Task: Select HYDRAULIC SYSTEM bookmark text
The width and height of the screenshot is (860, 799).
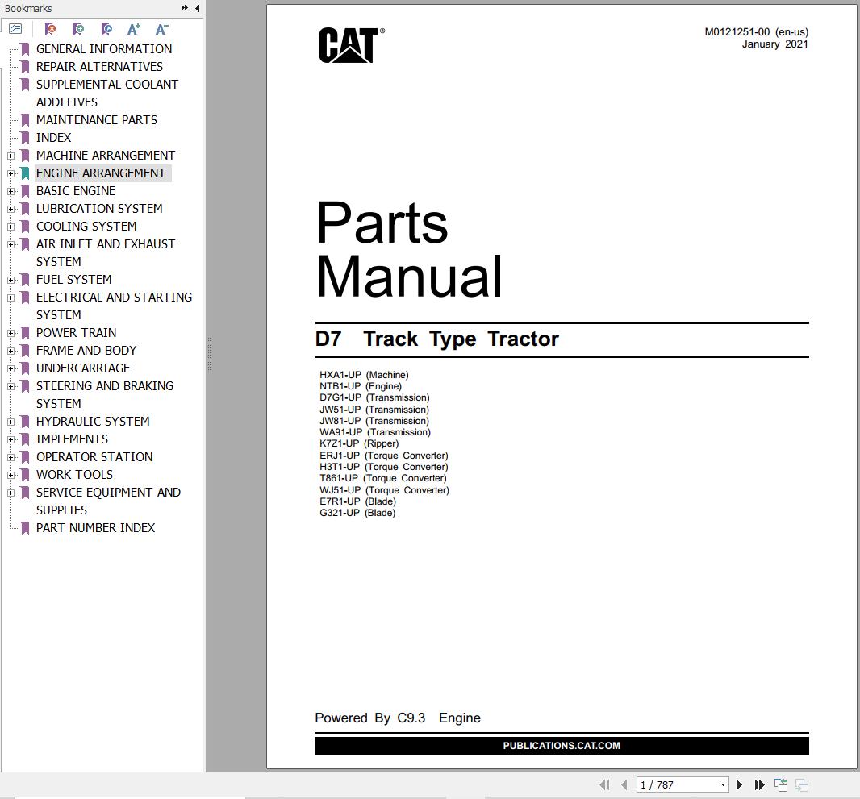Action: pyautogui.click(x=93, y=422)
